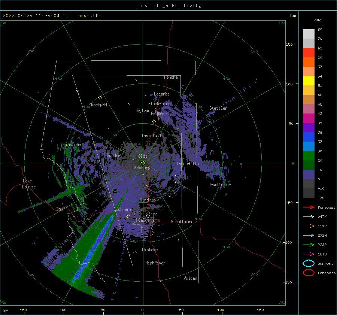Click the 39 dBZ magenta legend swatch
The height and width of the screenshot is (315, 337).
pos(309,118)
